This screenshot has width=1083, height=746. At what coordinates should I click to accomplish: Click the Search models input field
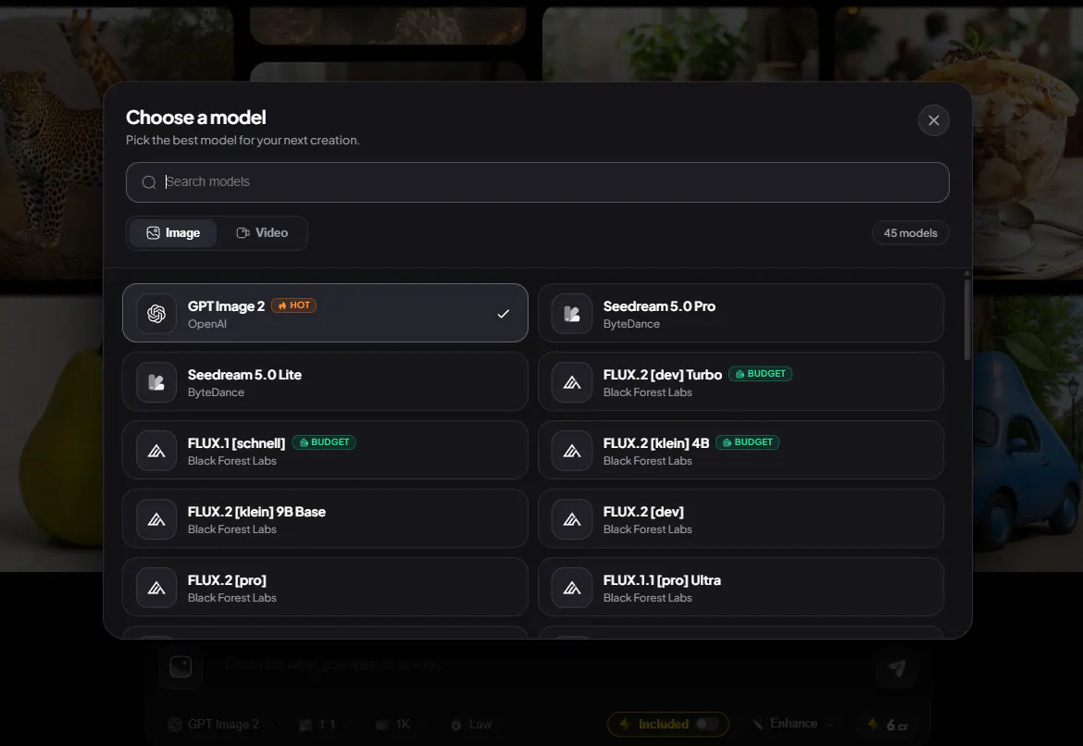click(538, 182)
